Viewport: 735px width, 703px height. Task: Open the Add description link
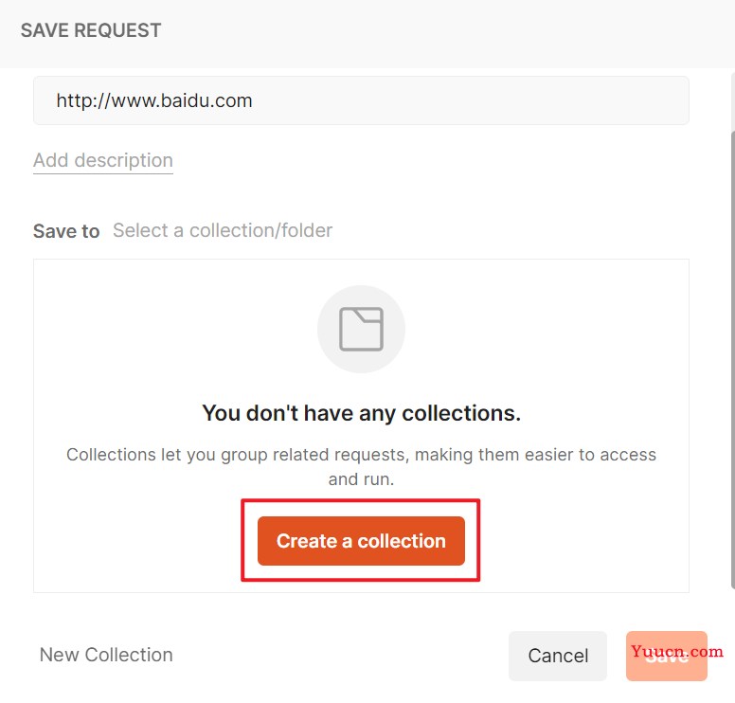click(x=103, y=160)
